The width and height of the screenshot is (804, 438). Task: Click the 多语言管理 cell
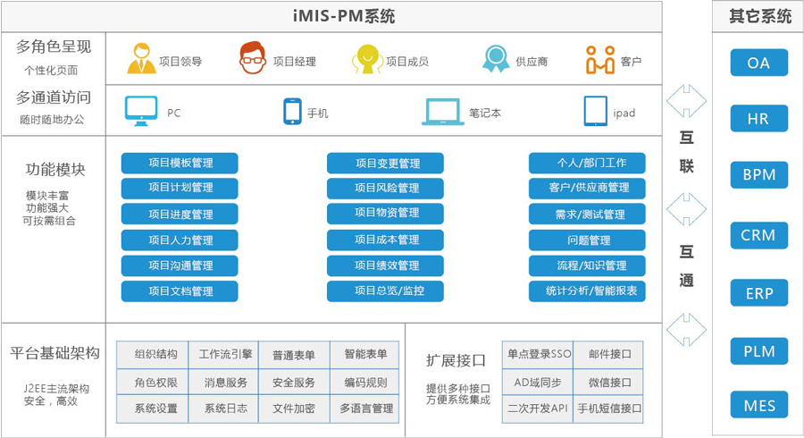(x=366, y=409)
